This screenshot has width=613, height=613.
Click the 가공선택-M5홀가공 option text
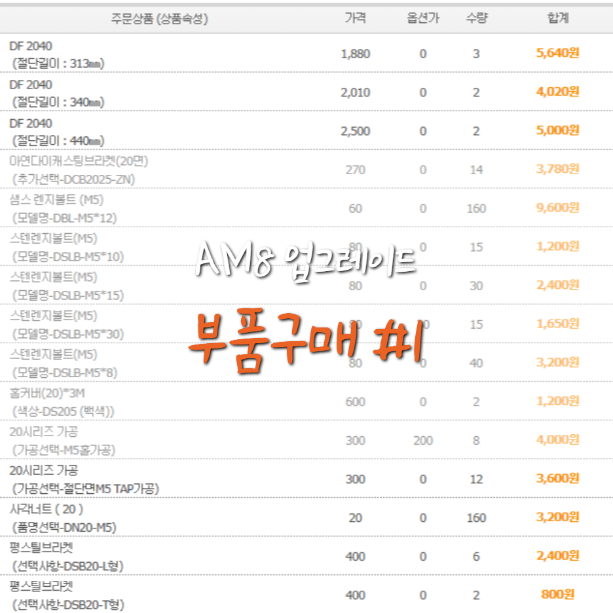coord(64,451)
